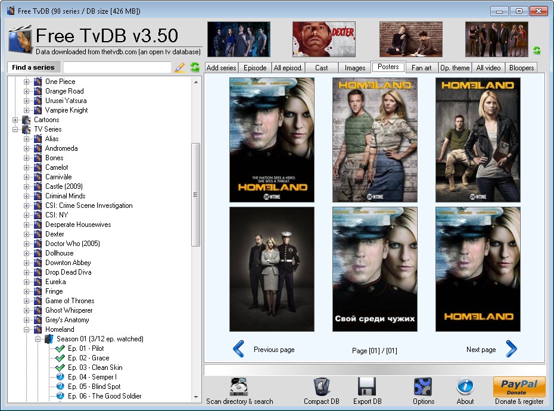Click the series icon beside Game of Thrones
This screenshot has height=411, width=554.
click(38, 301)
